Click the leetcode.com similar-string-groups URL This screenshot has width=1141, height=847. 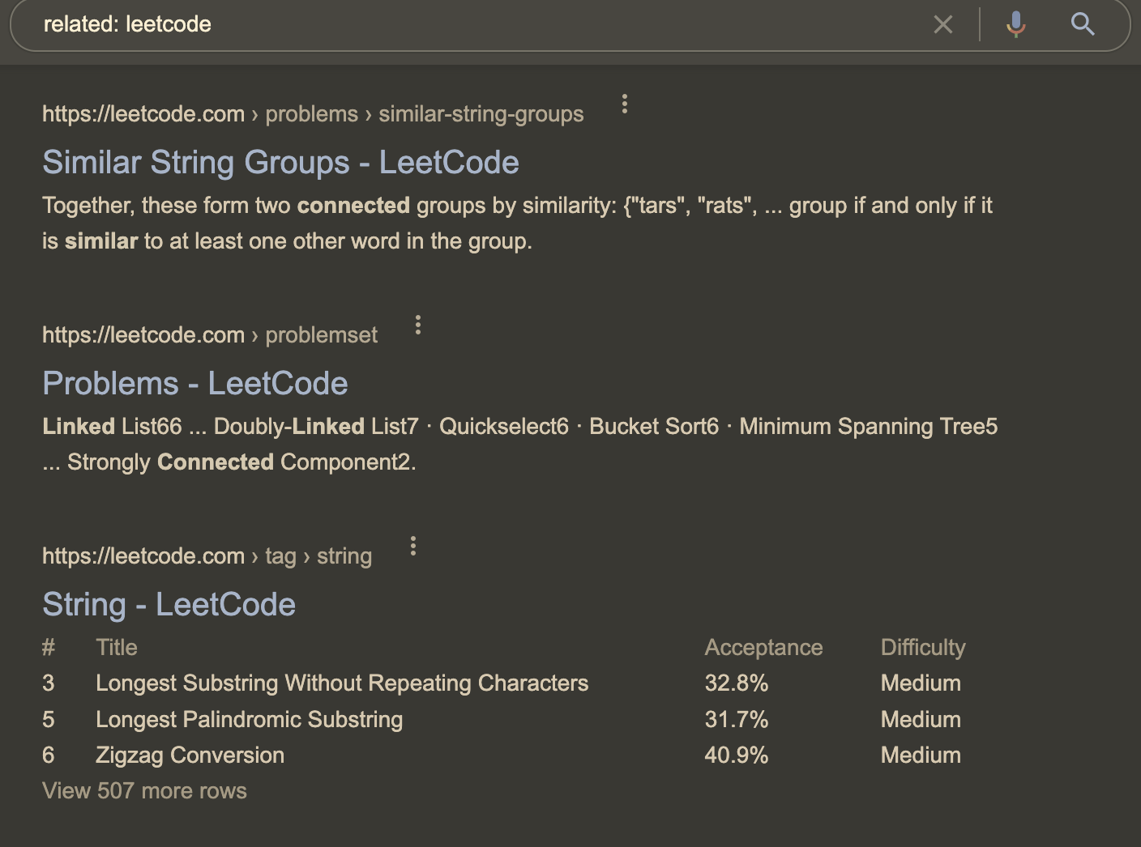coord(313,114)
